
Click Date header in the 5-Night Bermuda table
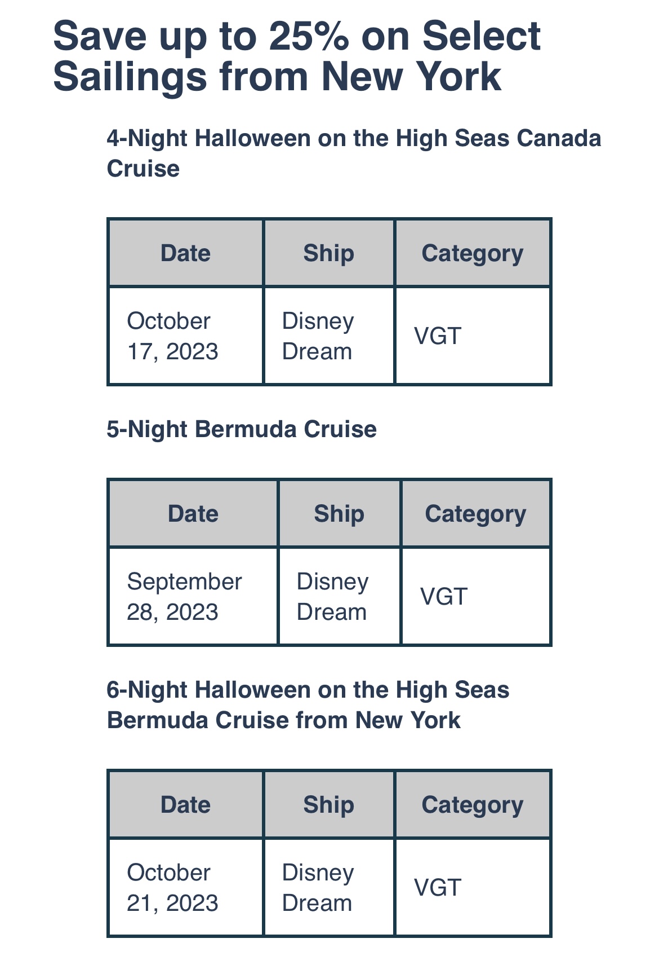click(193, 513)
